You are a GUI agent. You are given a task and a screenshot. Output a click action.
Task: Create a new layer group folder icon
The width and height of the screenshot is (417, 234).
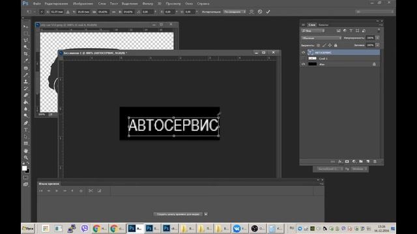click(x=361, y=161)
